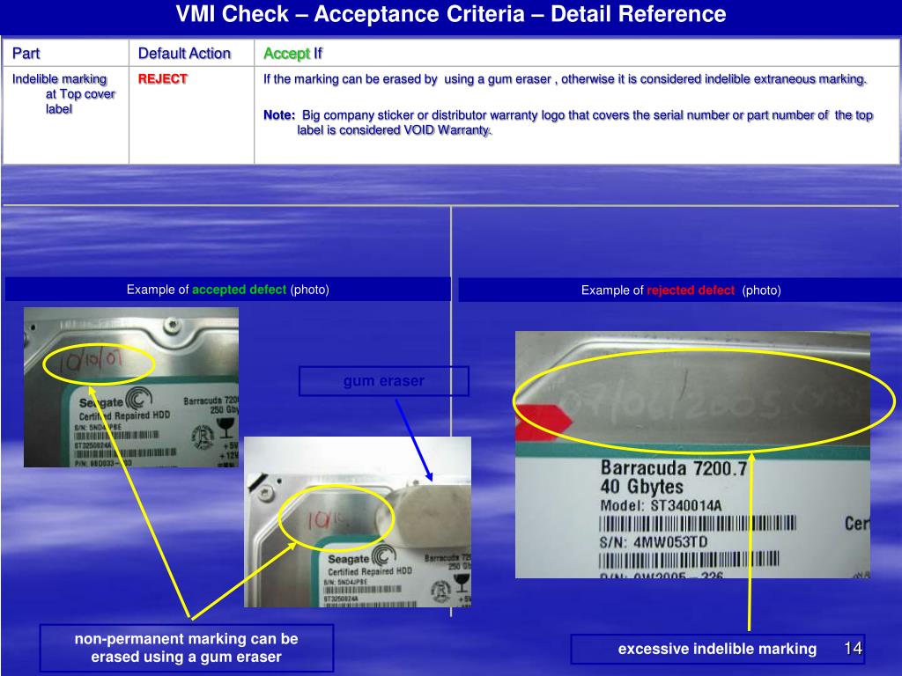
Task: Click the sentence about using a gum eraser
Action: [565, 78]
